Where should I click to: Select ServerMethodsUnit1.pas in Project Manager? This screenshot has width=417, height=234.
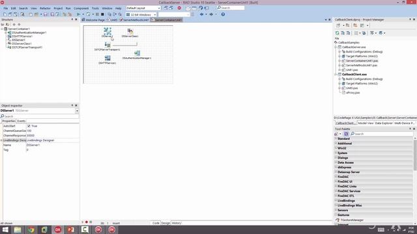click(x=362, y=65)
